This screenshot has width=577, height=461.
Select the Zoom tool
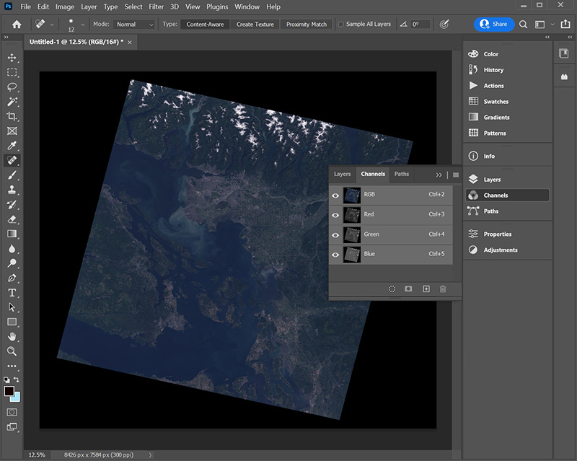pyautogui.click(x=12, y=351)
